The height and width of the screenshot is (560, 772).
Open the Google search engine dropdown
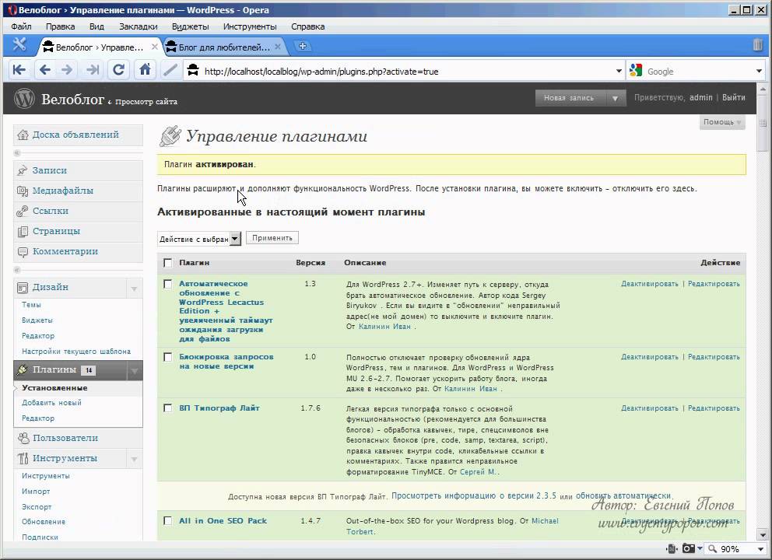759,71
